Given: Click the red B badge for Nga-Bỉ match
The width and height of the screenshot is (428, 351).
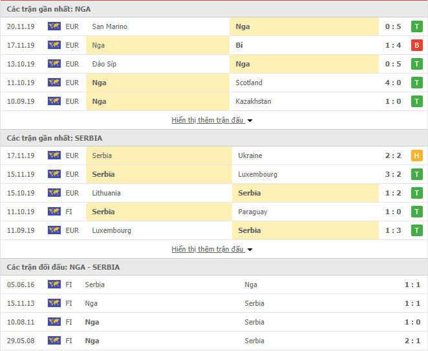Looking at the screenshot, I should [417, 45].
